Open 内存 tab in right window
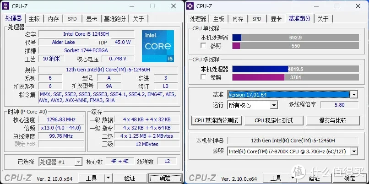The image size is (369, 184). 238,19
